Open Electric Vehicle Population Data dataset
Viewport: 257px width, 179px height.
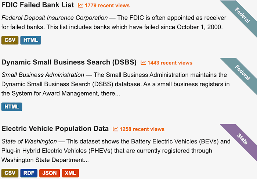coord(55,129)
